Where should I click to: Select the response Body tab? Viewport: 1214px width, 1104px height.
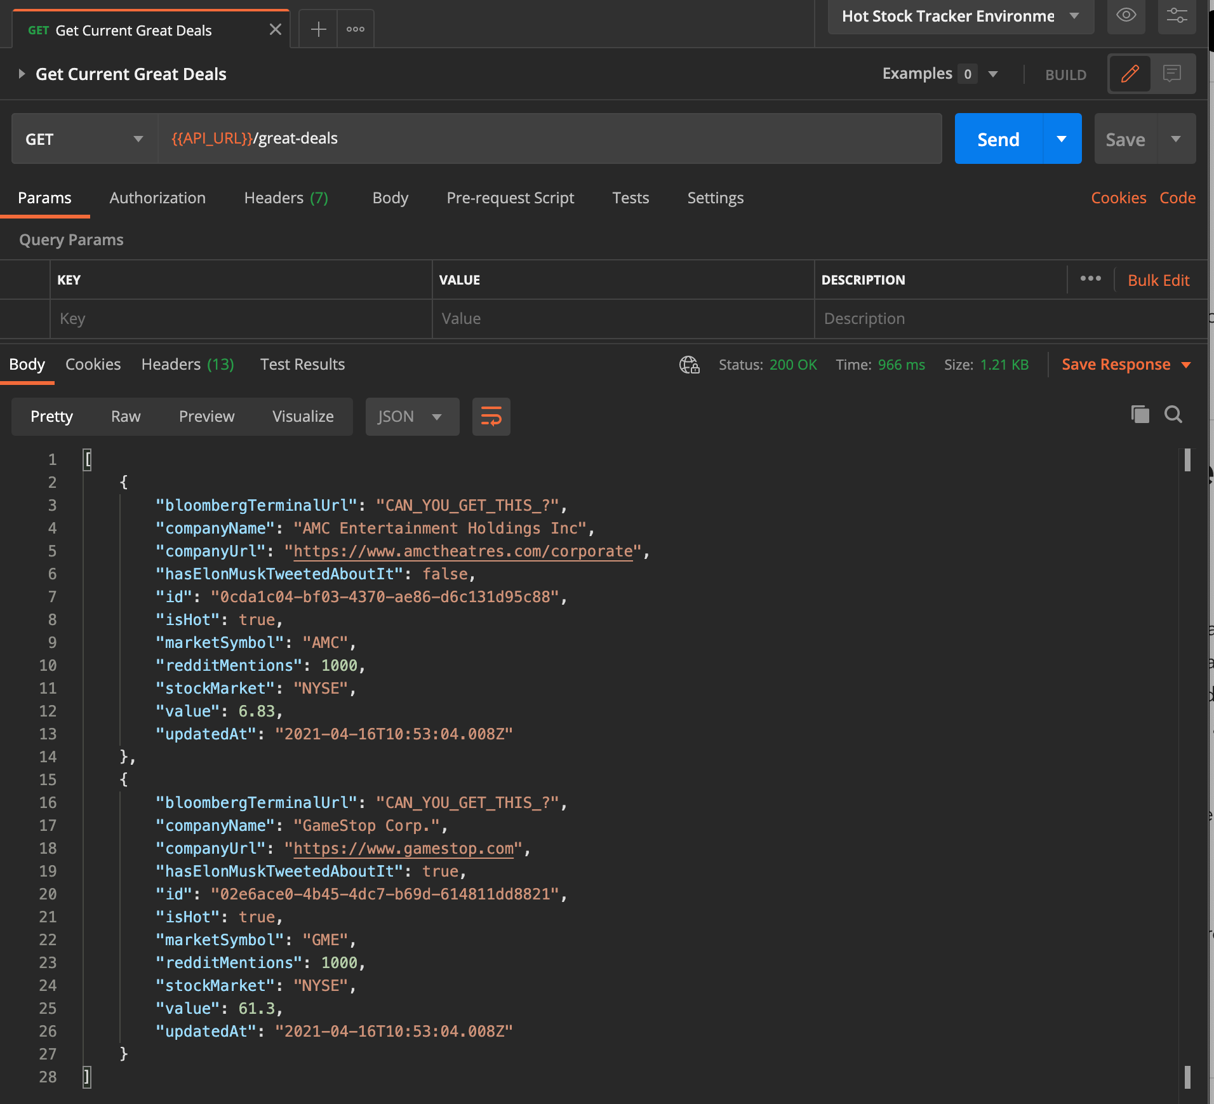[x=27, y=365]
